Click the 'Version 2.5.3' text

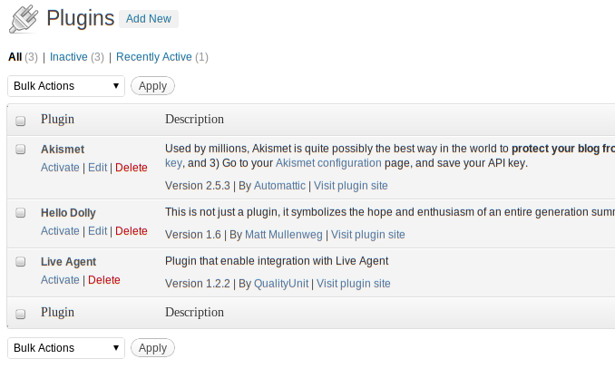coord(198,186)
